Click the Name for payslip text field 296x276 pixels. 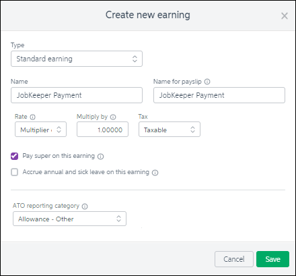pyautogui.click(x=219, y=95)
